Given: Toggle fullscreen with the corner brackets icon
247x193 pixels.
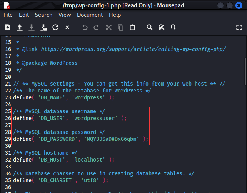Looking at the screenshot, I should tap(239, 27).
